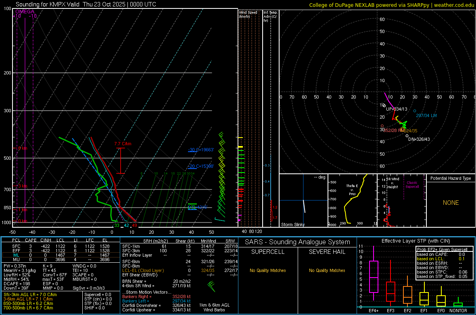Screen dimensions: 476x315
Task: Click the Potential Hazard Type header
Action: point(451,178)
